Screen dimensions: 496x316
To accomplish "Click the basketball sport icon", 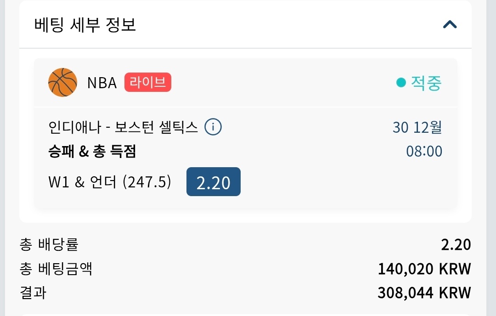I will [x=62, y=83].
